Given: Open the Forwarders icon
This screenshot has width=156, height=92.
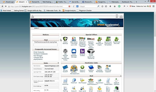Looking at the screenshot, I should pyautogui.click(x=99, y=80).
